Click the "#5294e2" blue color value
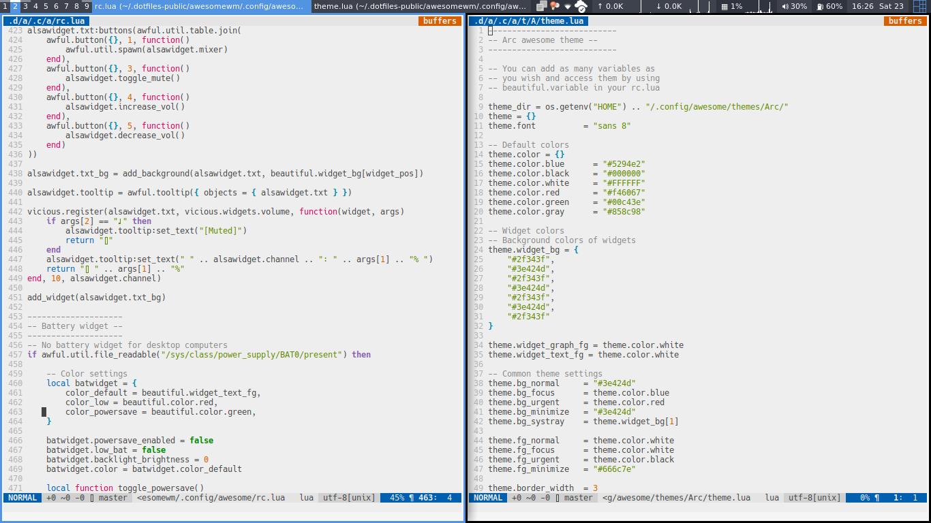 click(624, 164)
